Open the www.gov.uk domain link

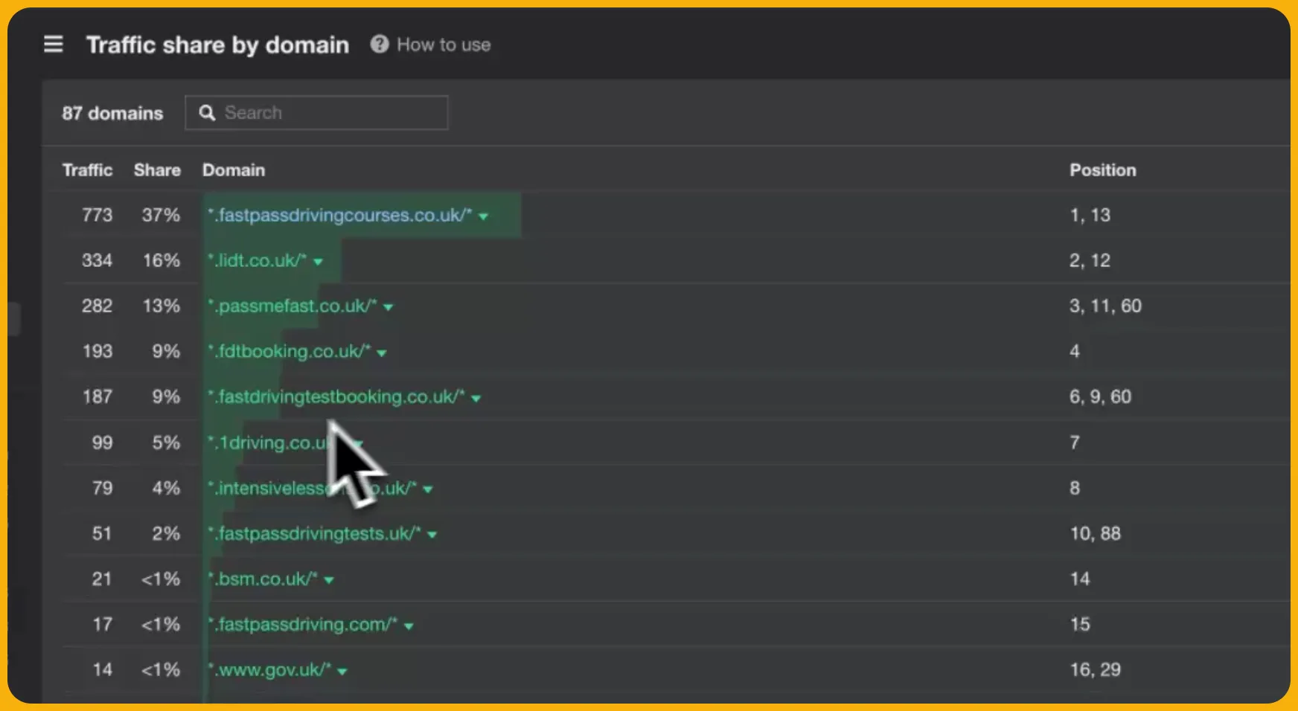[x=269, y=669]
